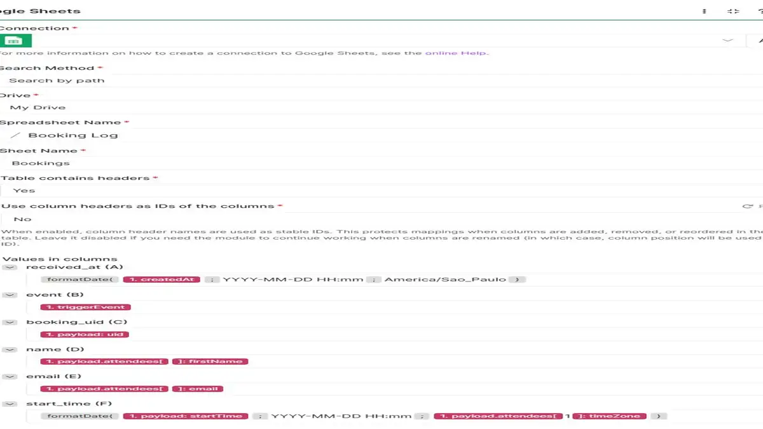Collapse the event (B) column chevron
This screenshot has height=429, width=763.
click(9, 295)
